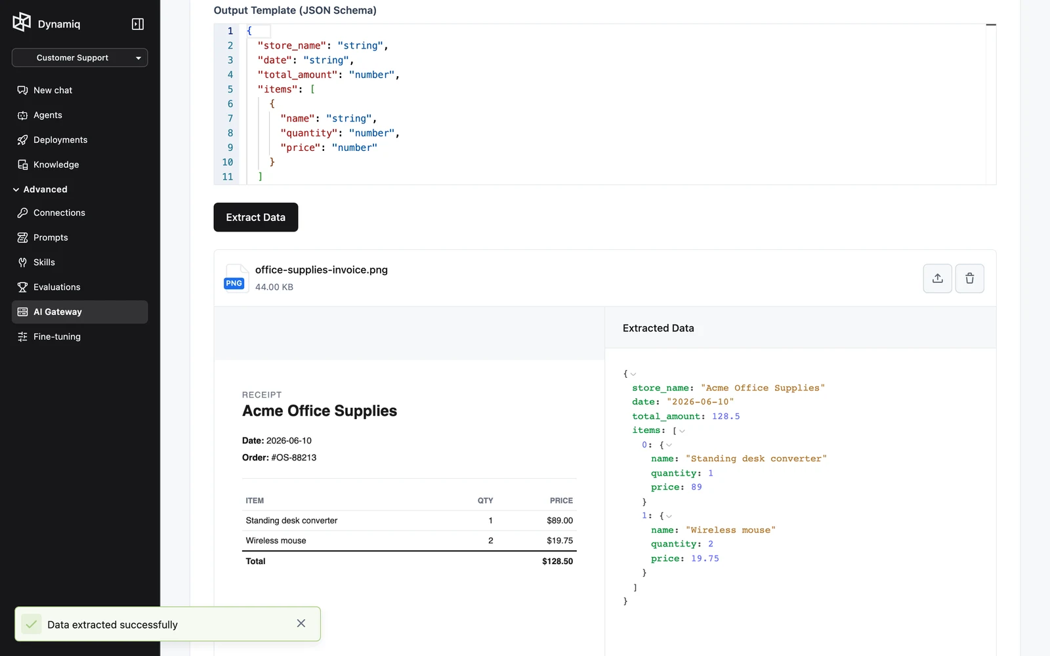Image resolution: width=1050 pixels, height=656 pixels.
Task: Collapse the root object in Extracted Data
Action: point(633,374)
